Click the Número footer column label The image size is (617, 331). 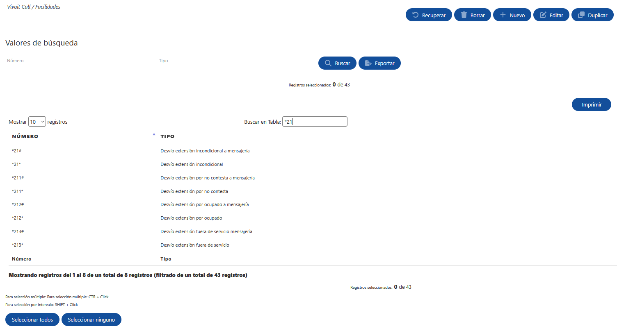(22, 259)
